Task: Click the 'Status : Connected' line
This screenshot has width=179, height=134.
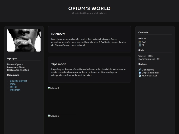Action: tap(18, 70)
